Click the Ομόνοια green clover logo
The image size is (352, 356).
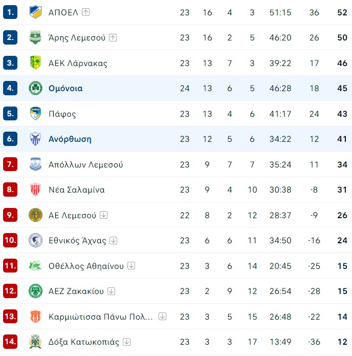point(35,88)
